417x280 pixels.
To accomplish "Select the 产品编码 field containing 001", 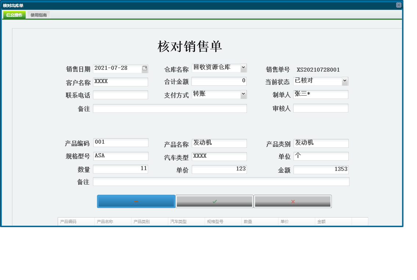I will [x=121, y=142].
